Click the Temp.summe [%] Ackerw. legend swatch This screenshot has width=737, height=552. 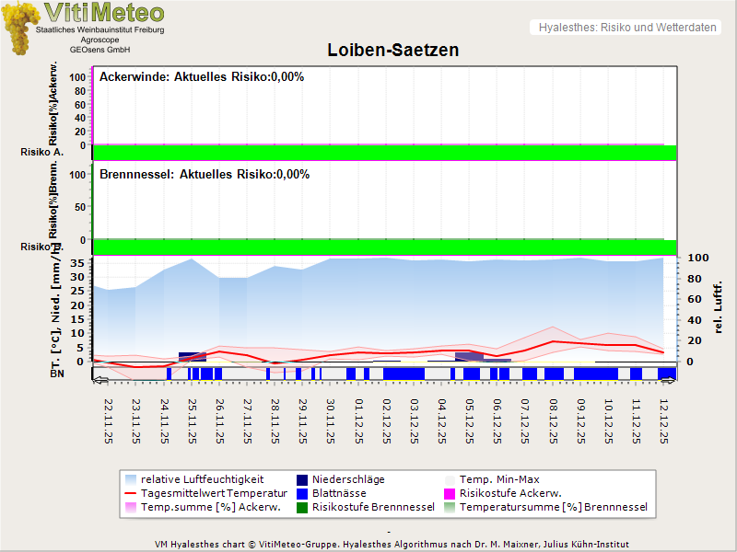point(131,507)
